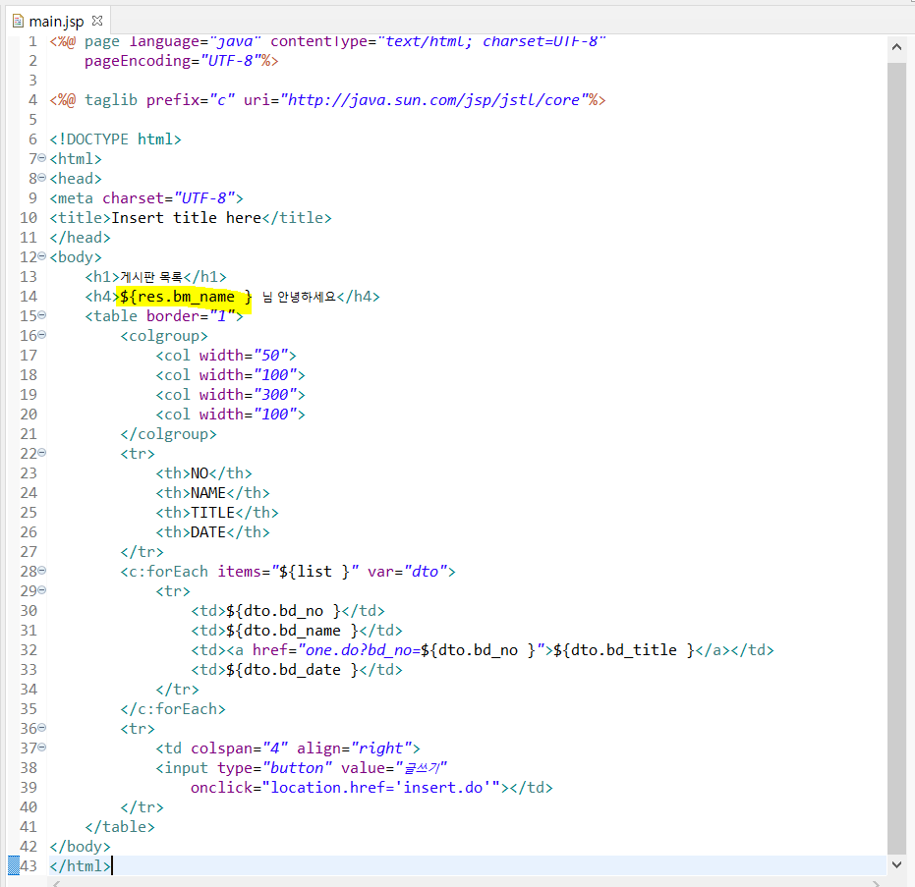This screenshot has height=887, width=915.
Task: Click the <th>DATE</th> header code
Action: (212, 532)
